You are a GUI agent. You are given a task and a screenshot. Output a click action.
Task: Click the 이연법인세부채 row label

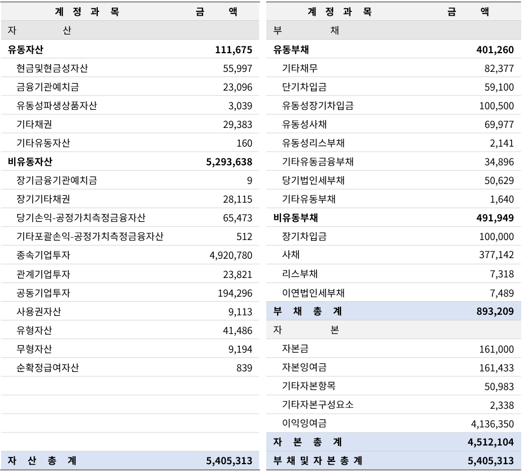click(x=313, y=293)
